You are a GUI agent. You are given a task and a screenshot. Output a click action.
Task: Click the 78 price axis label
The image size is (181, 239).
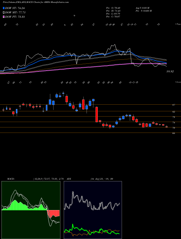pyautogui.click(x=173, y=117)
